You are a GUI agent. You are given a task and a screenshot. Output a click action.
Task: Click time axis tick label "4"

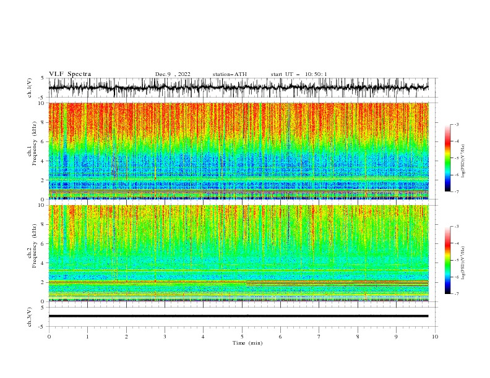coord(204,337)
